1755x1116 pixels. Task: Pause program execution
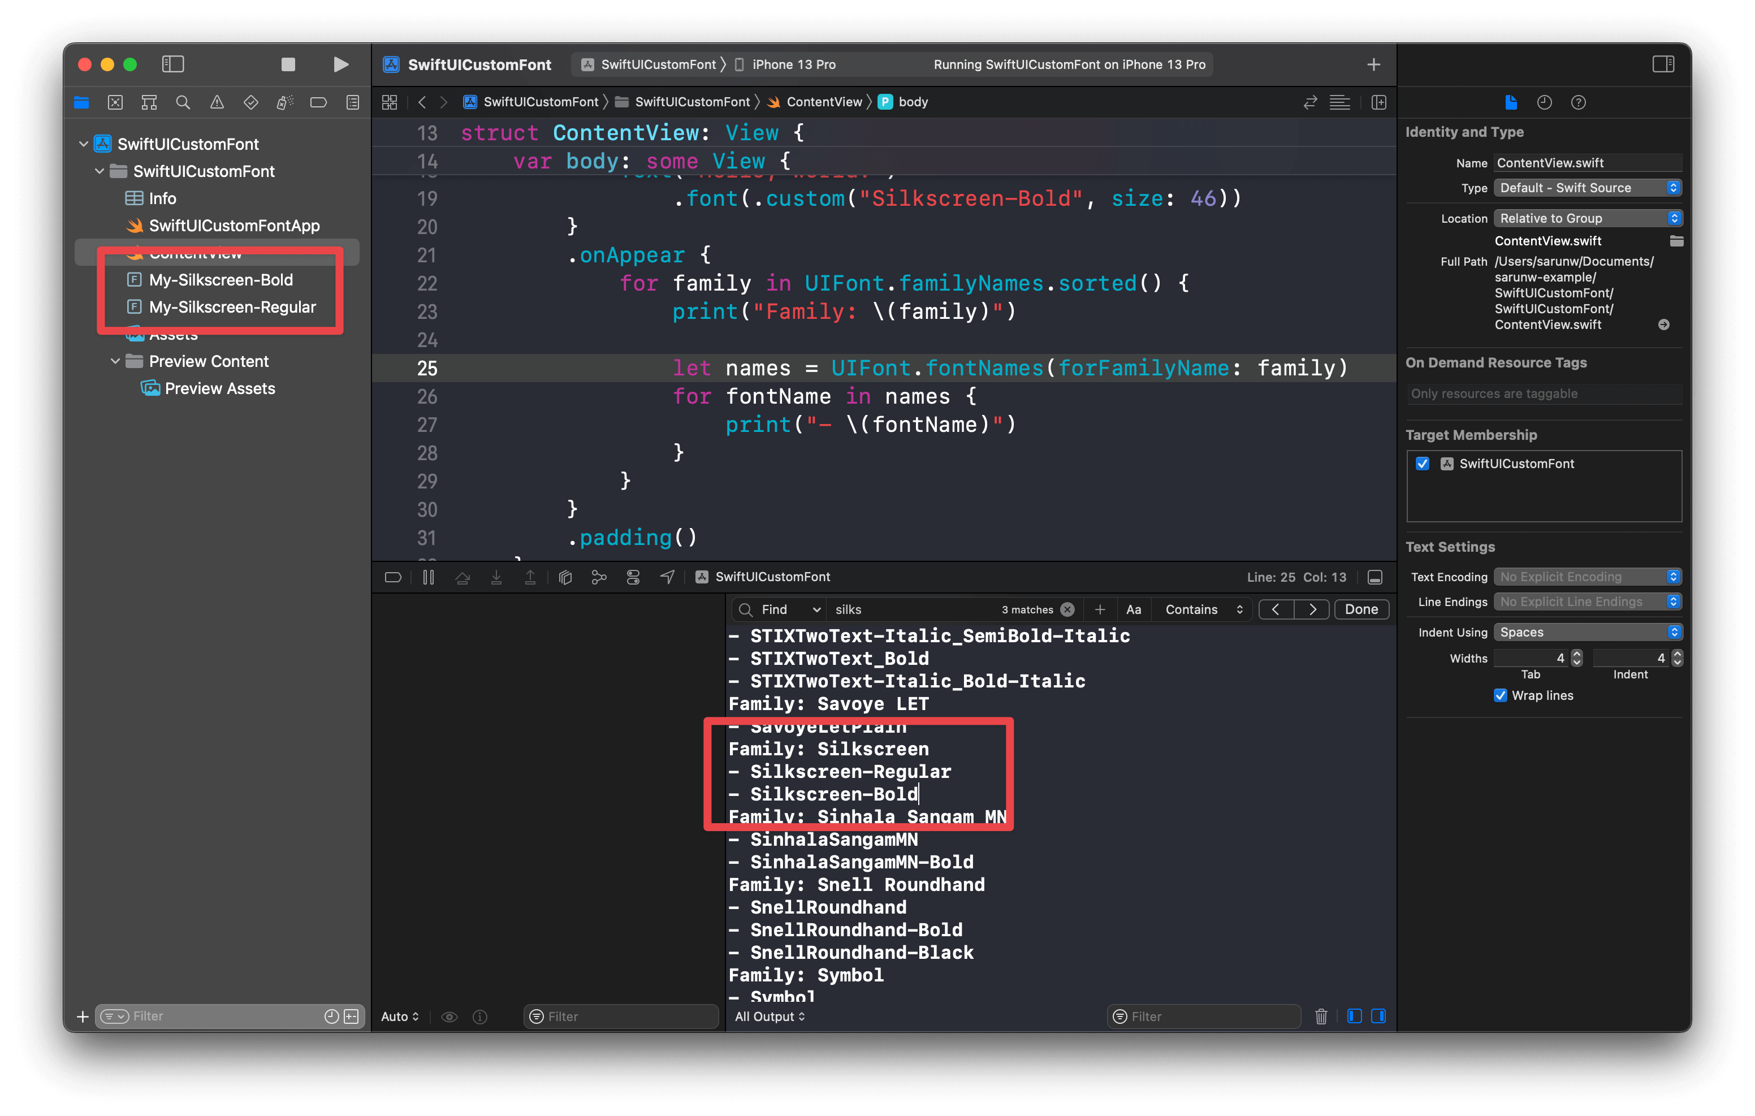tap(429, 577)
